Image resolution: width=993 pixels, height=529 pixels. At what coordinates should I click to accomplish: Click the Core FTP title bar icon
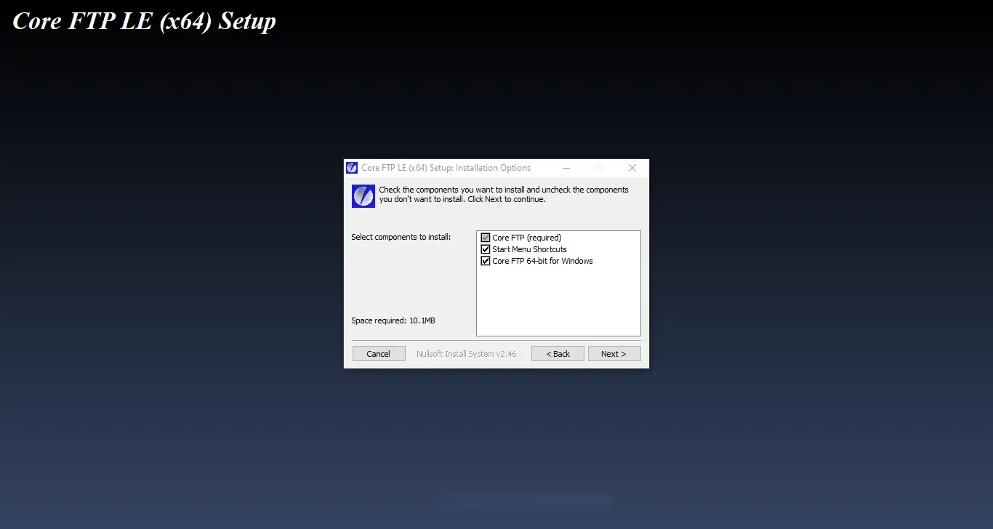pyautogui.click(x=352, y=168)
